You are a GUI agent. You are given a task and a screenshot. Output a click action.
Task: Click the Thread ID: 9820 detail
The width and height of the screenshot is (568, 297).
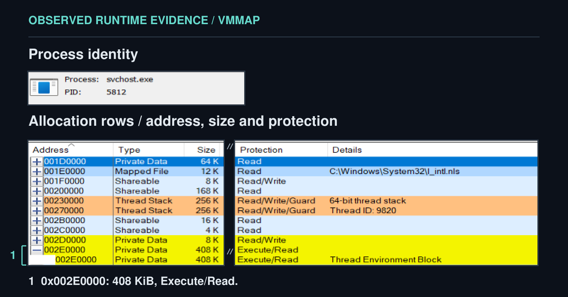363,211
